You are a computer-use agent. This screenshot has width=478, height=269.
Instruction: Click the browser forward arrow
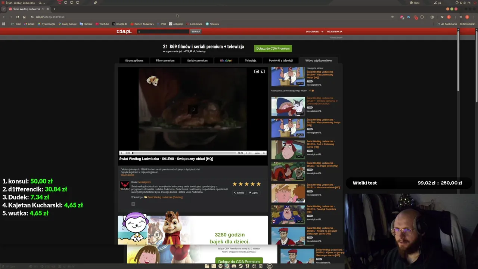pyautogui.click(x=10, y=17)
